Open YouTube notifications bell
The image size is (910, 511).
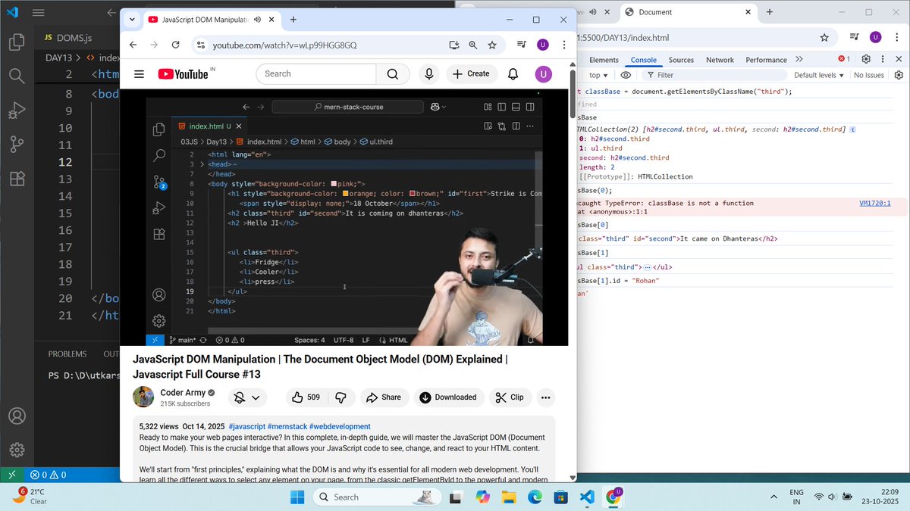(513, 73)
